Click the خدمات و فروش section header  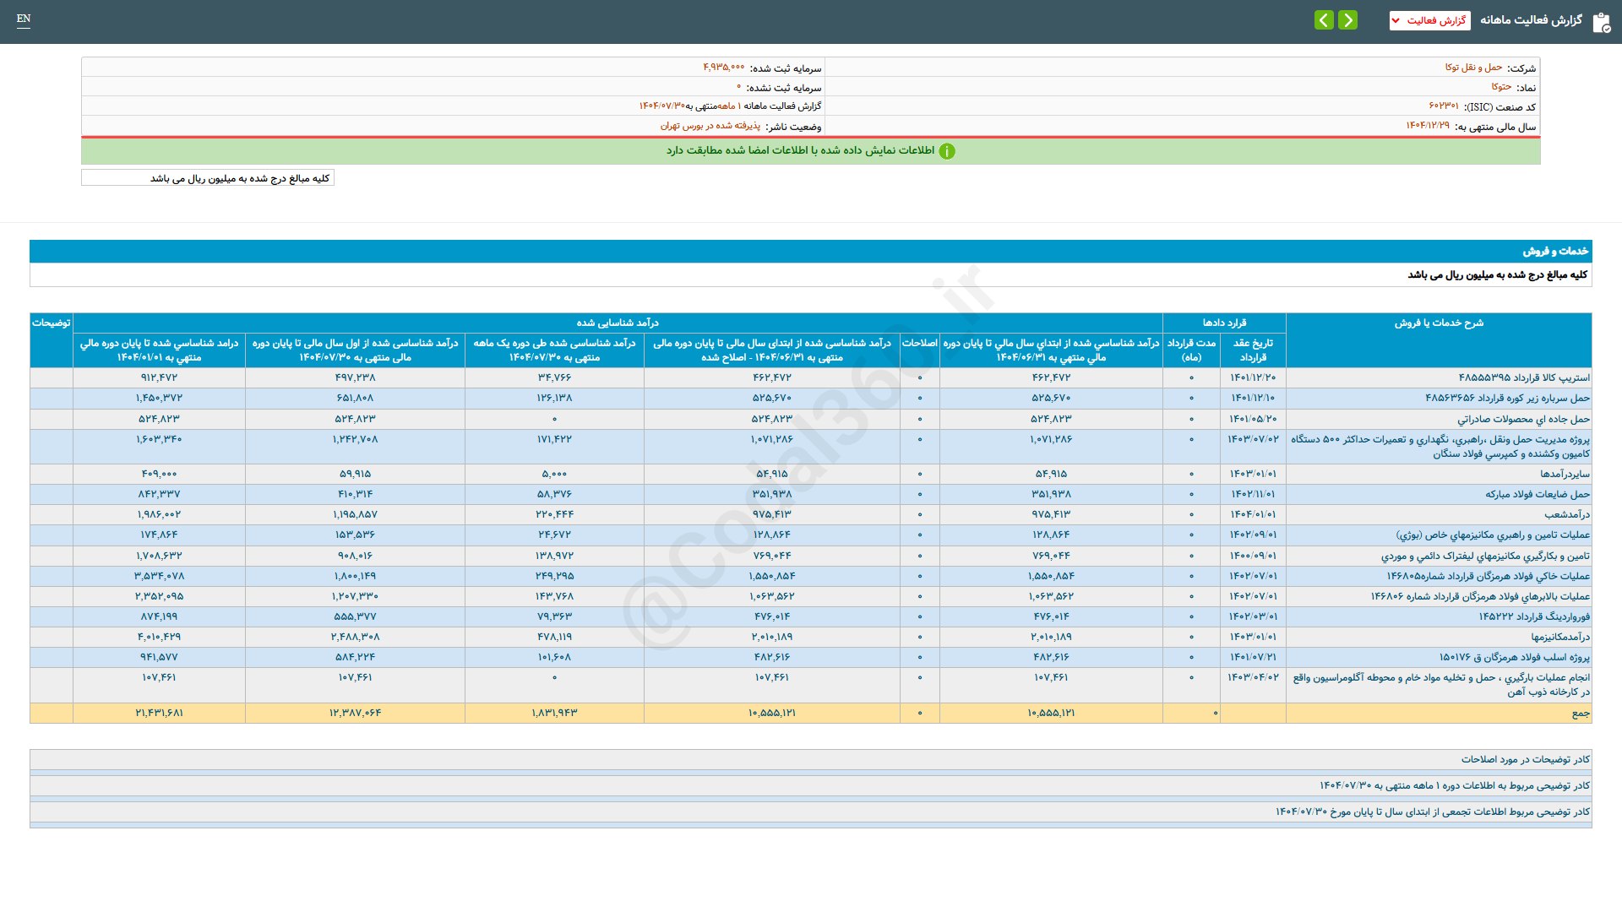point(1555,251)
